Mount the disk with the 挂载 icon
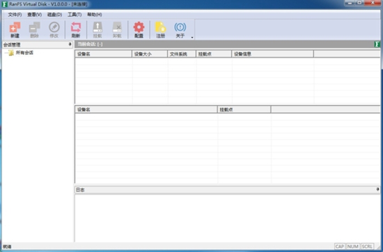 point(97,29)
